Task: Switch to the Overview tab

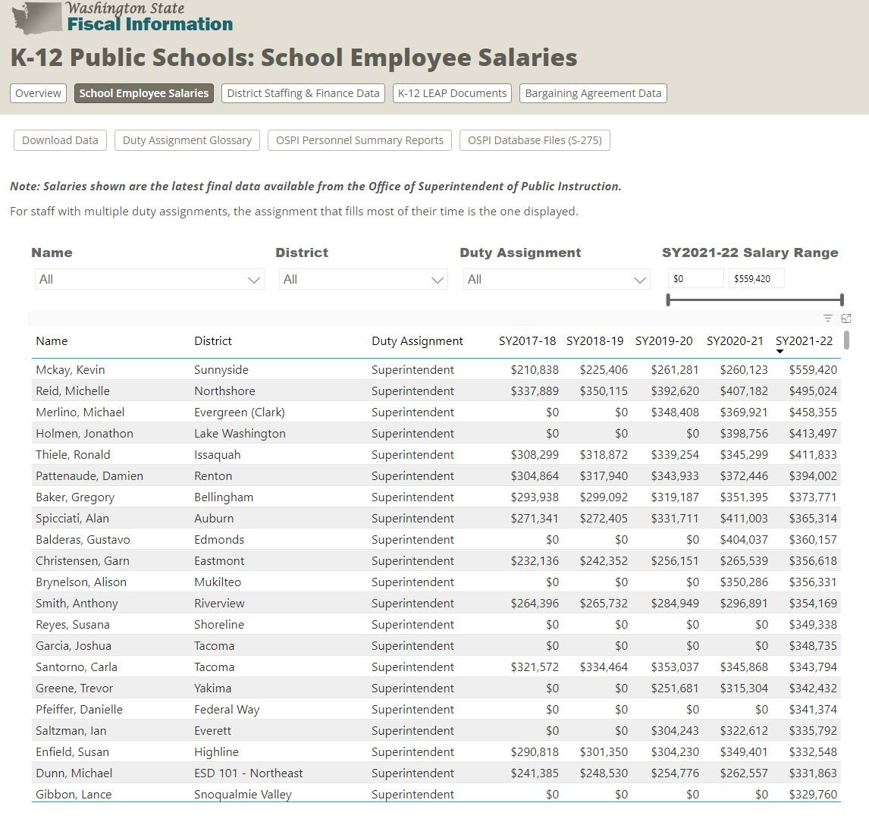Action: [x=38, y=93]
